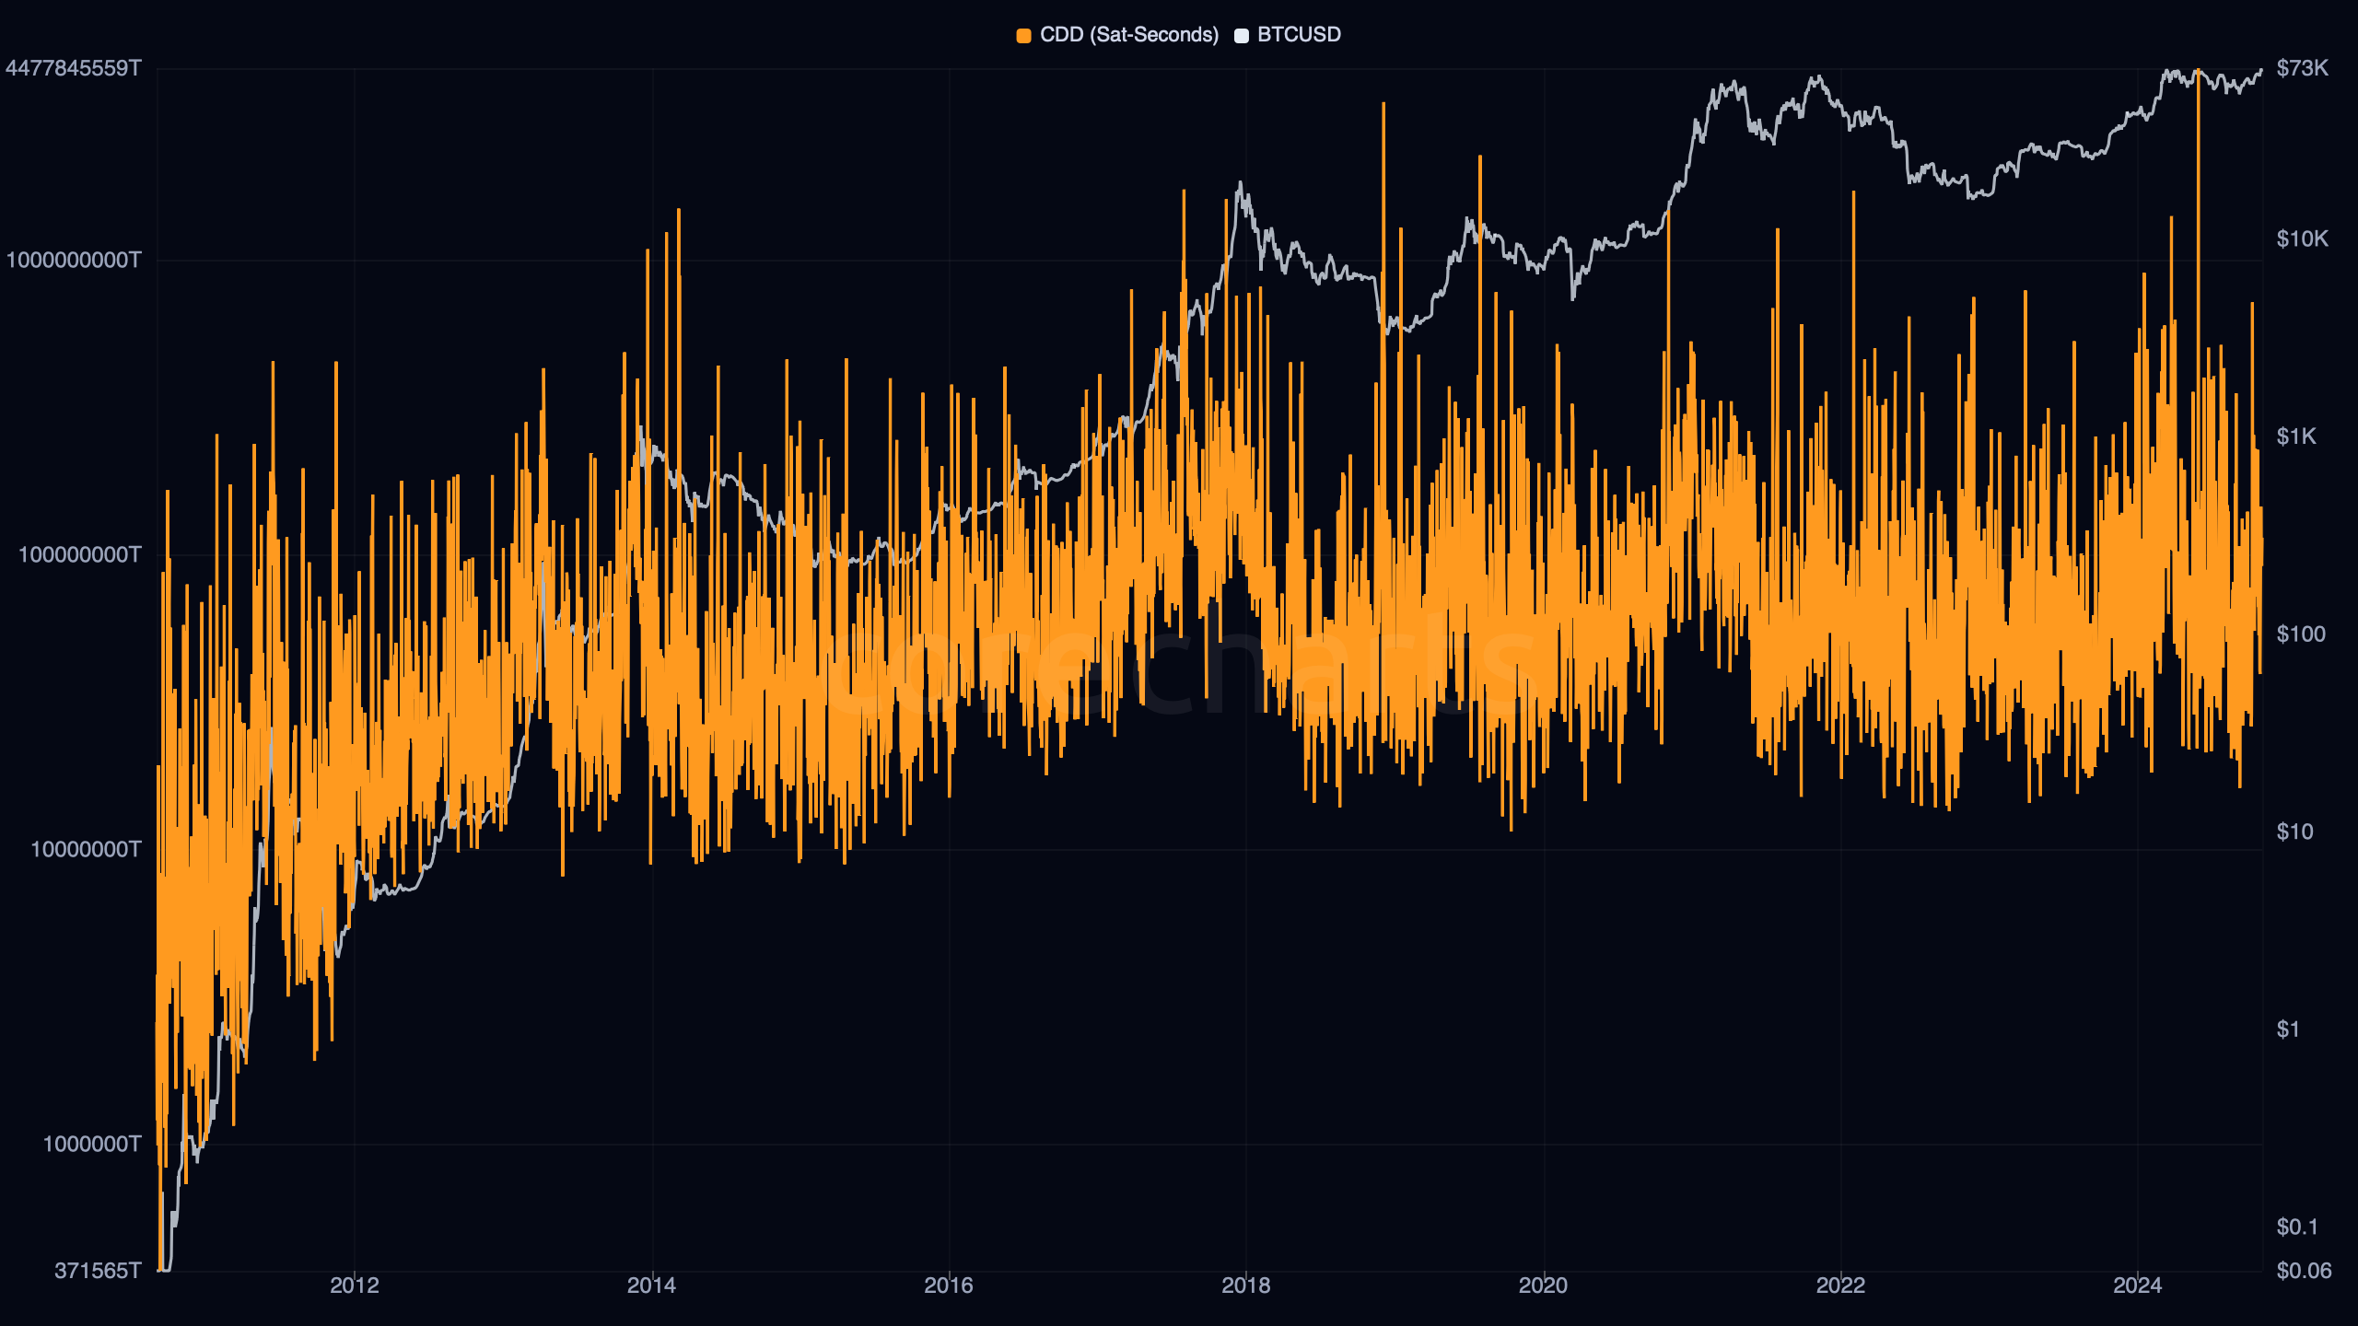This screenshot has height=1326, width=2358.
Task: Click the 2014 x-axis label
Action: [x=651, y=1285]
